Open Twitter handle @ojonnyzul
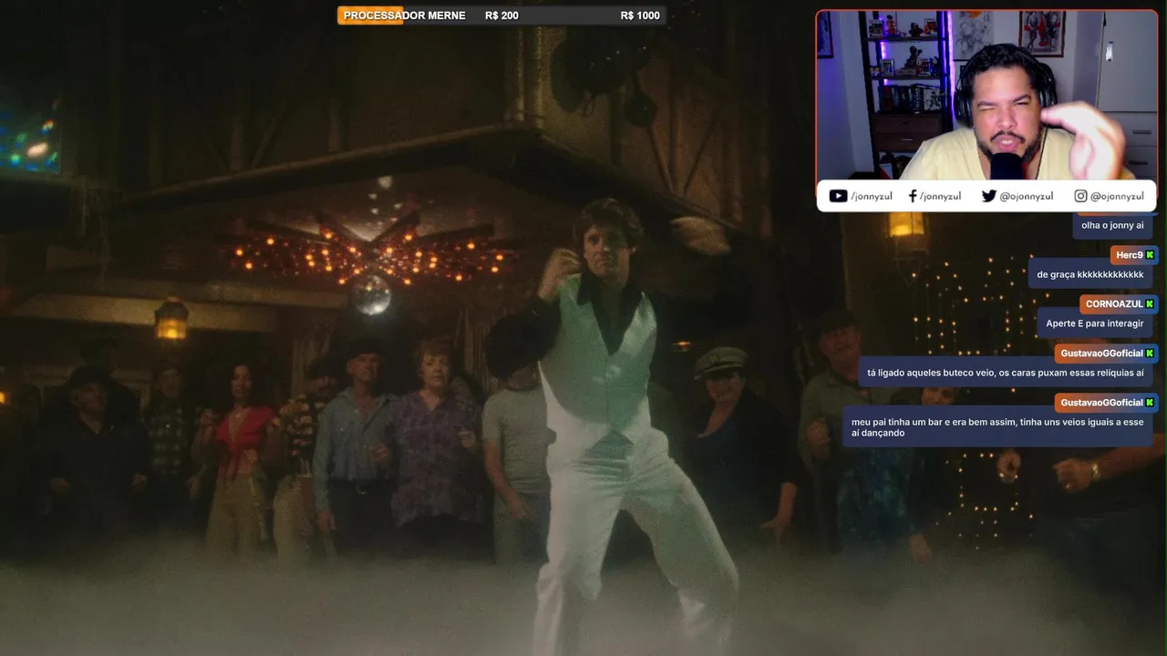 [x=1026, y=196]
